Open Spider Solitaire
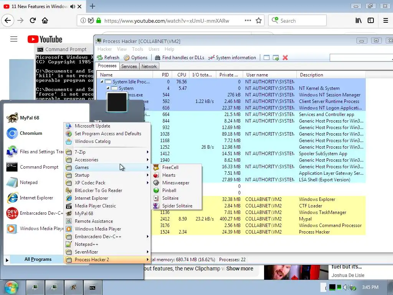The image size is (393, 295). (x=177, y=206)
